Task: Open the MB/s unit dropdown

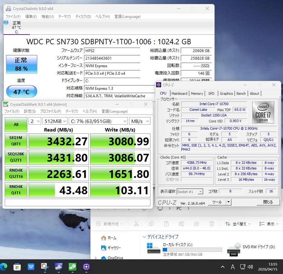Action: point(139,121)
